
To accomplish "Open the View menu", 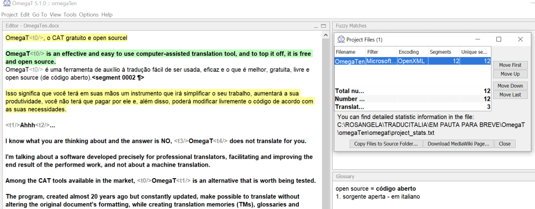I will [55, 15].
